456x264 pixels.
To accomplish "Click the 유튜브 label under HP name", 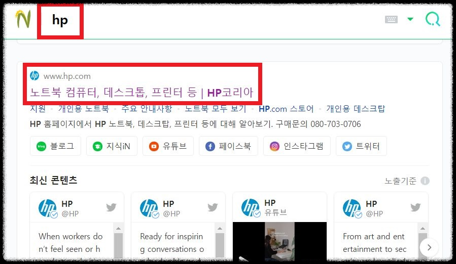I will (276, 212).
